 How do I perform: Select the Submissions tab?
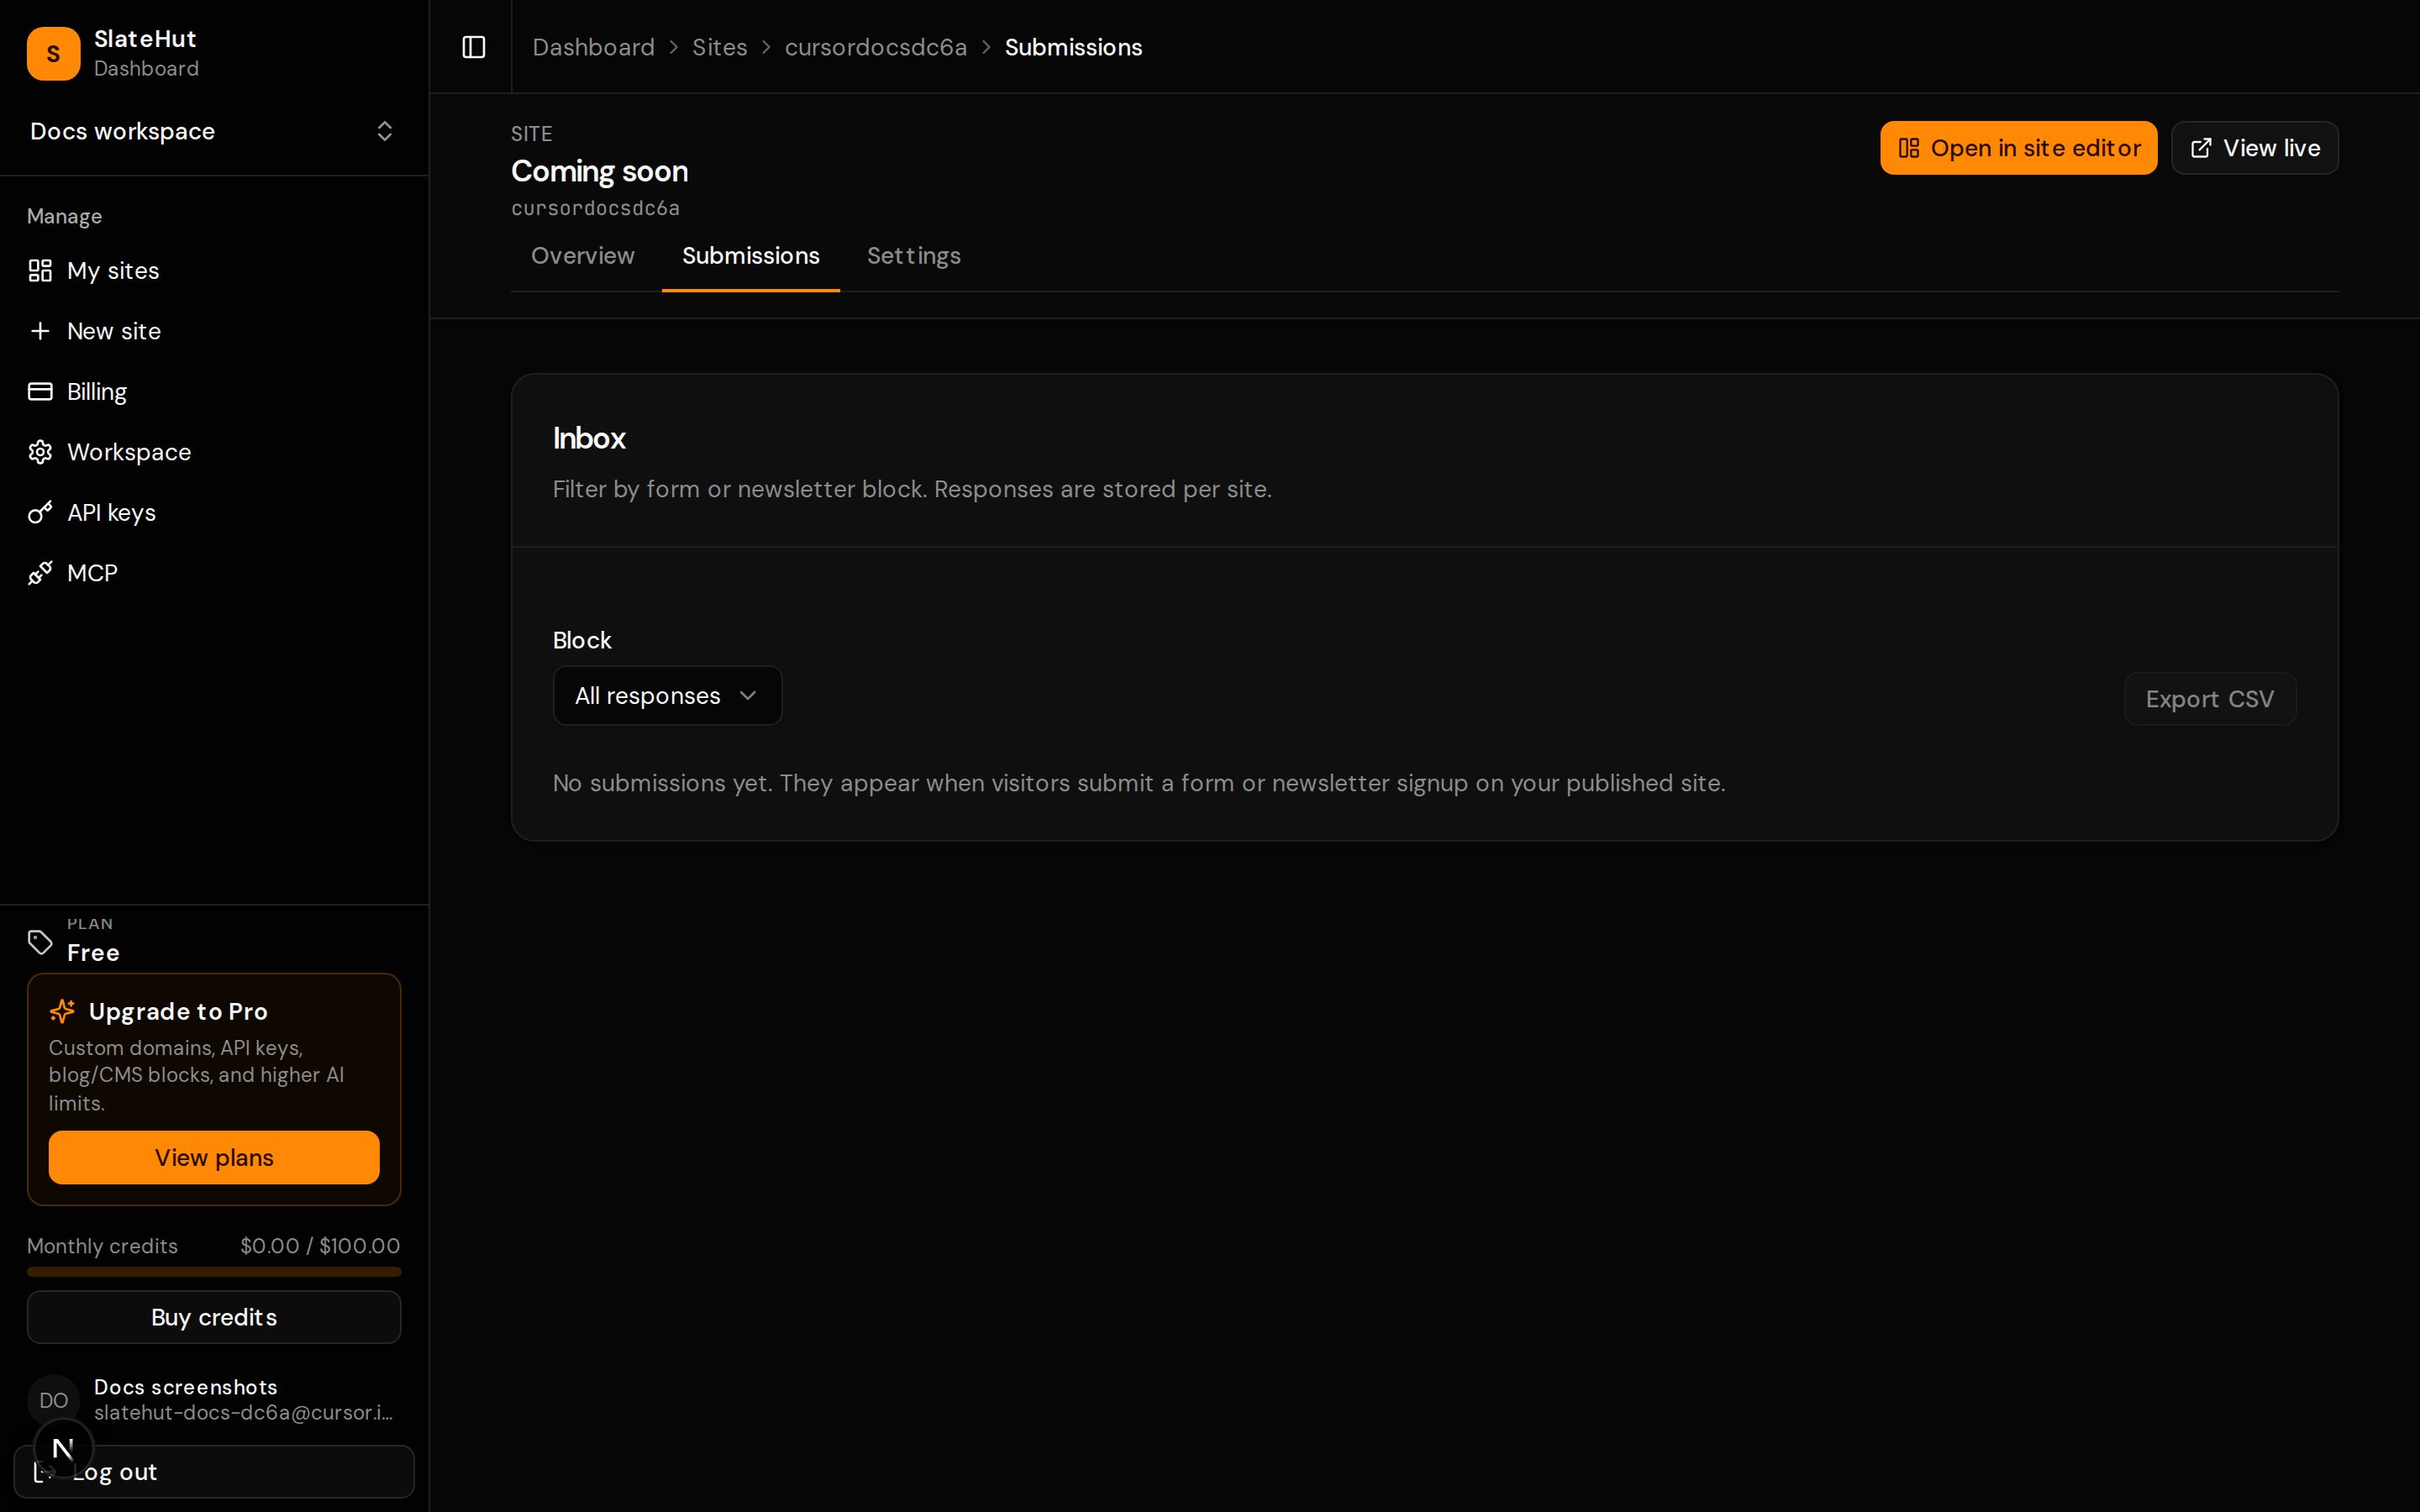coord(750,256)
